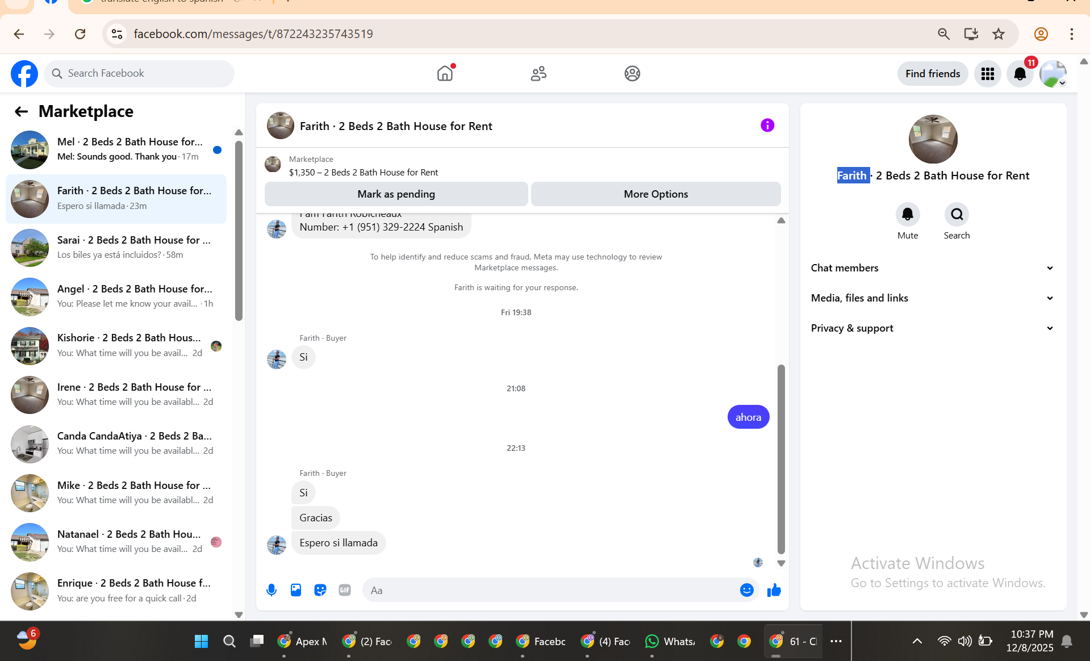Click the Search Facebook field
Image resolution: width=1090 pixels, height=661 pixels.
tap(139, 74)
